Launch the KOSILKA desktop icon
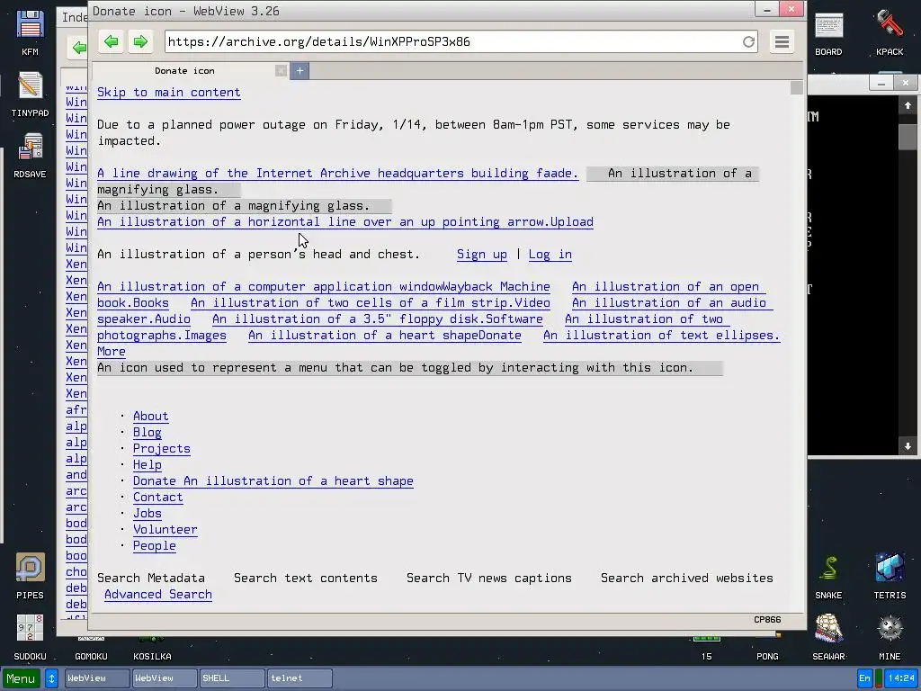921x691 pixels. (x=152, y=656)
